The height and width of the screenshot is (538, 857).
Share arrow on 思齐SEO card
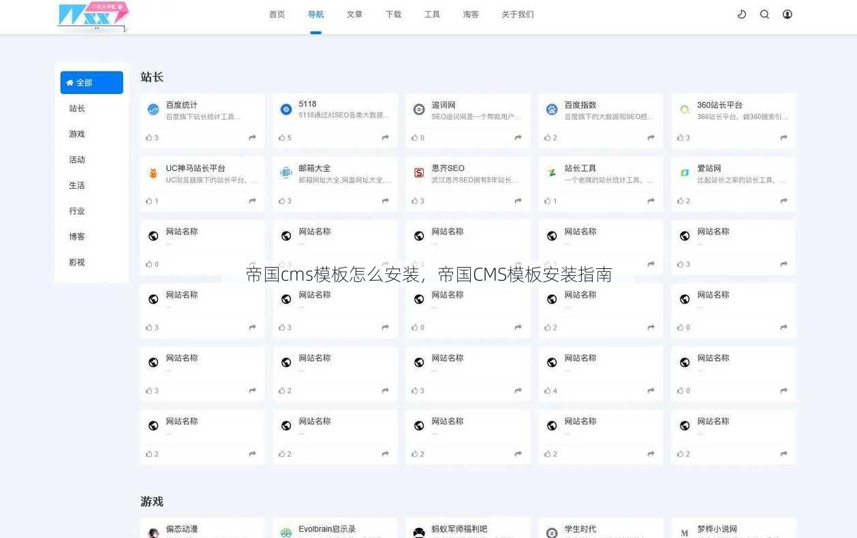pos(518,201)
